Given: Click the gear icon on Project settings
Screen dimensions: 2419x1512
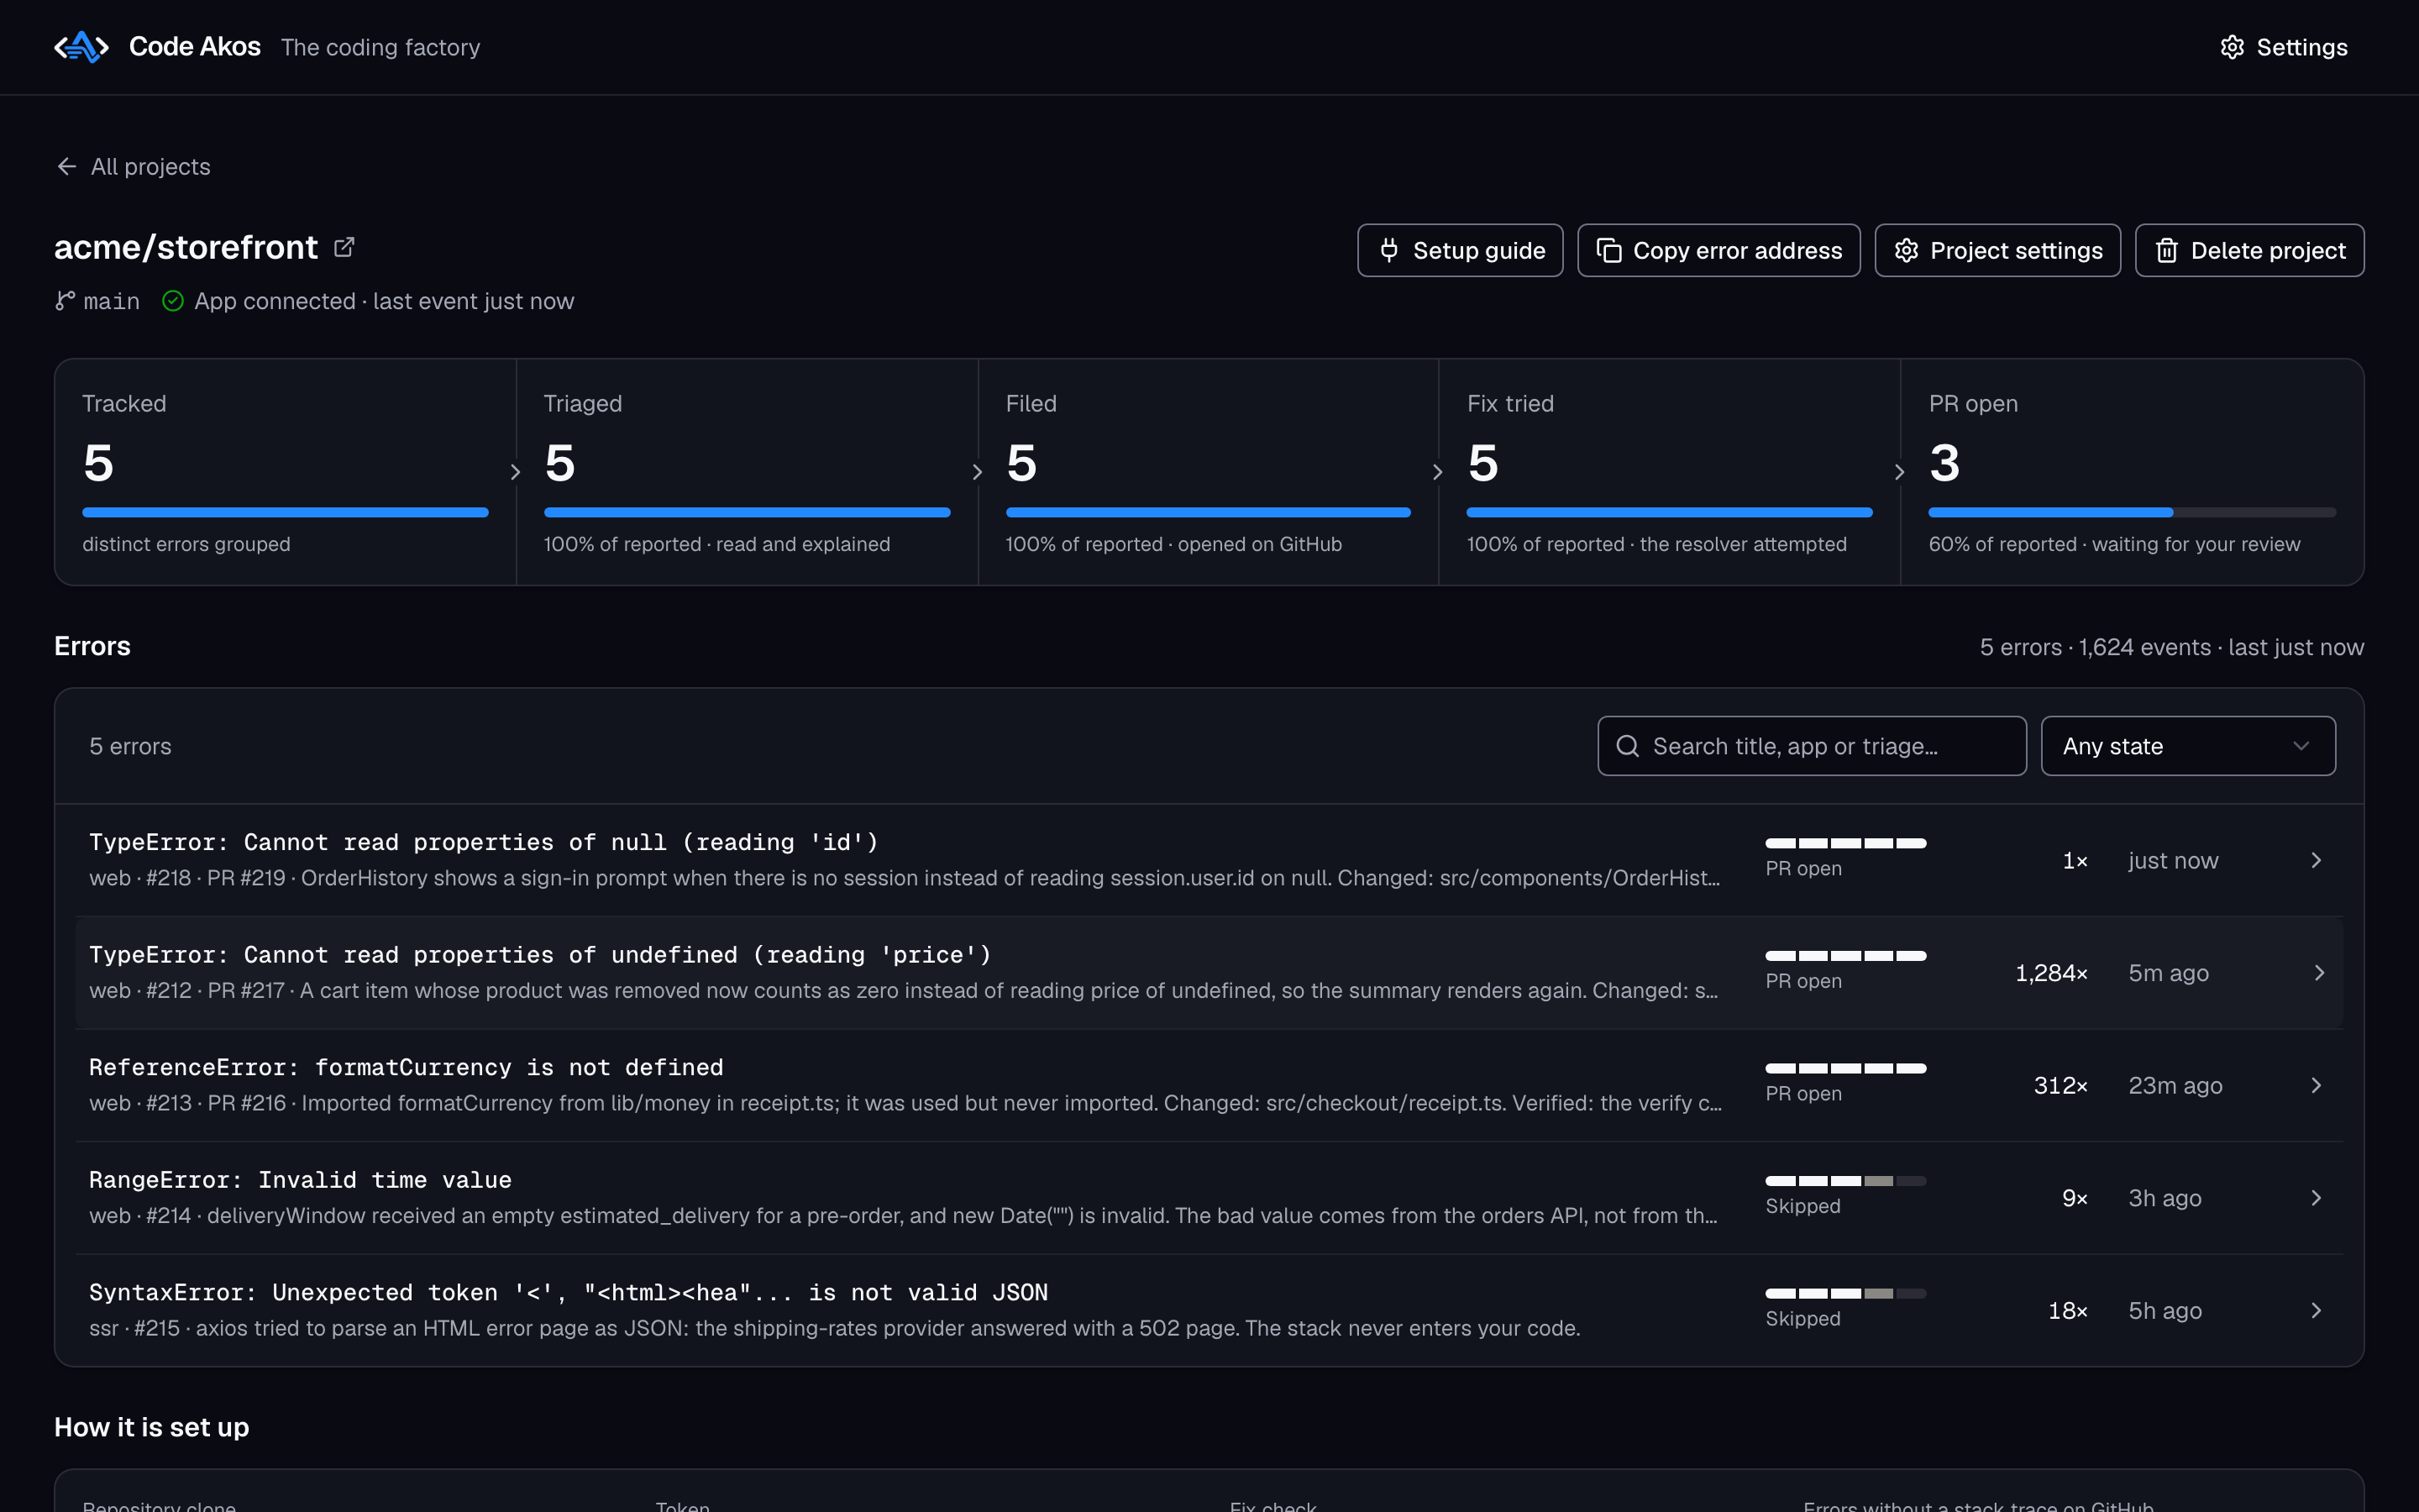Looking at the screenshot, I should [1906, 250].
